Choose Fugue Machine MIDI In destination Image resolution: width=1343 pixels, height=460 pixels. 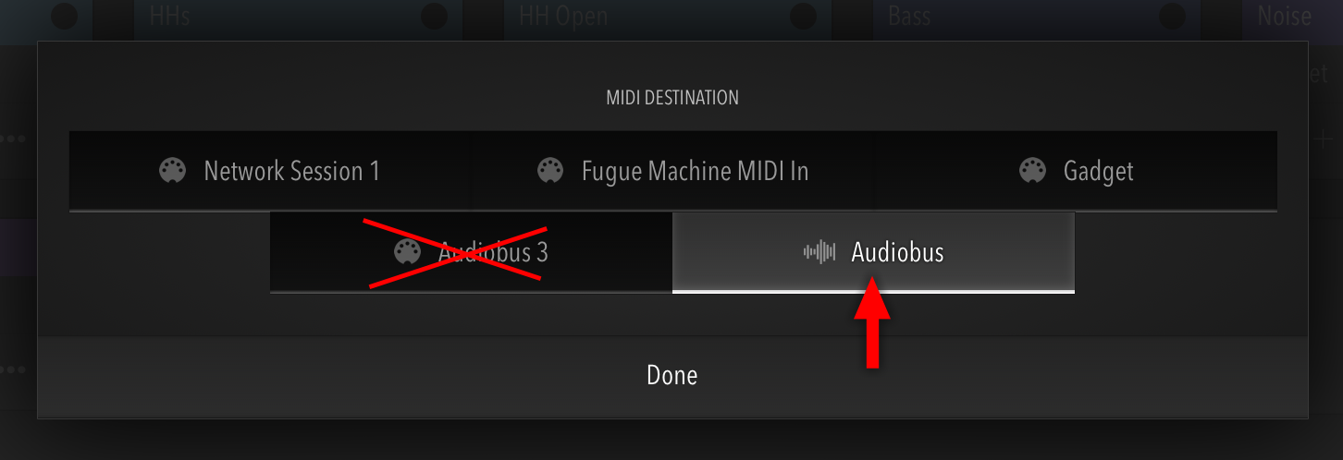(672, 171)
